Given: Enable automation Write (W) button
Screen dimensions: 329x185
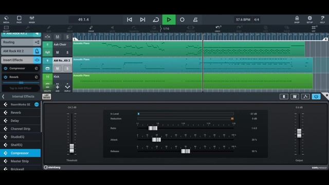Looking at the screenshot, I should point(295,97).
